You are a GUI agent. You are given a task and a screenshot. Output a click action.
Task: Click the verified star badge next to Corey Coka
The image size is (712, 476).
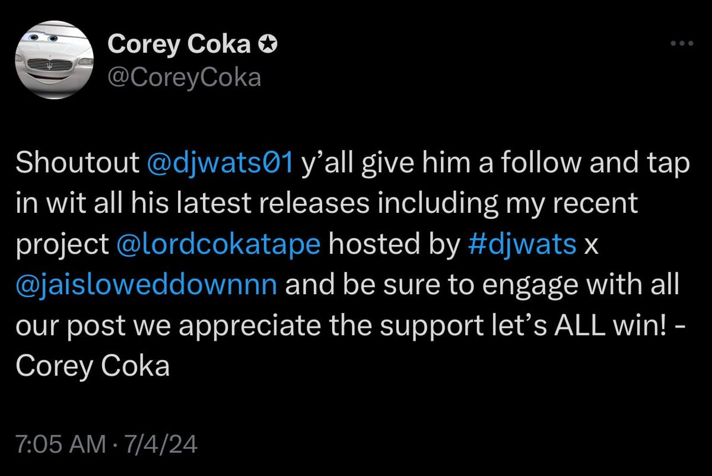tap(268, 42)
